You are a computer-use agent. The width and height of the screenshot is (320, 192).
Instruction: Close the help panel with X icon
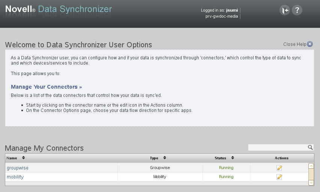click(x=310, y=44)
